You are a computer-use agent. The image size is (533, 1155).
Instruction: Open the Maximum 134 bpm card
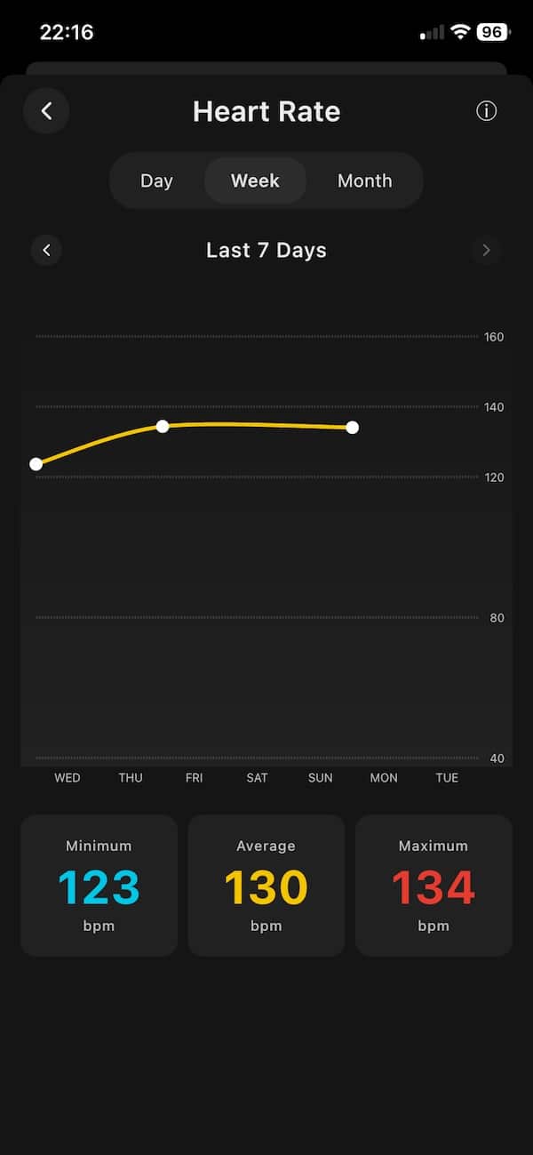pyautogui.click(x=434, y=886)
